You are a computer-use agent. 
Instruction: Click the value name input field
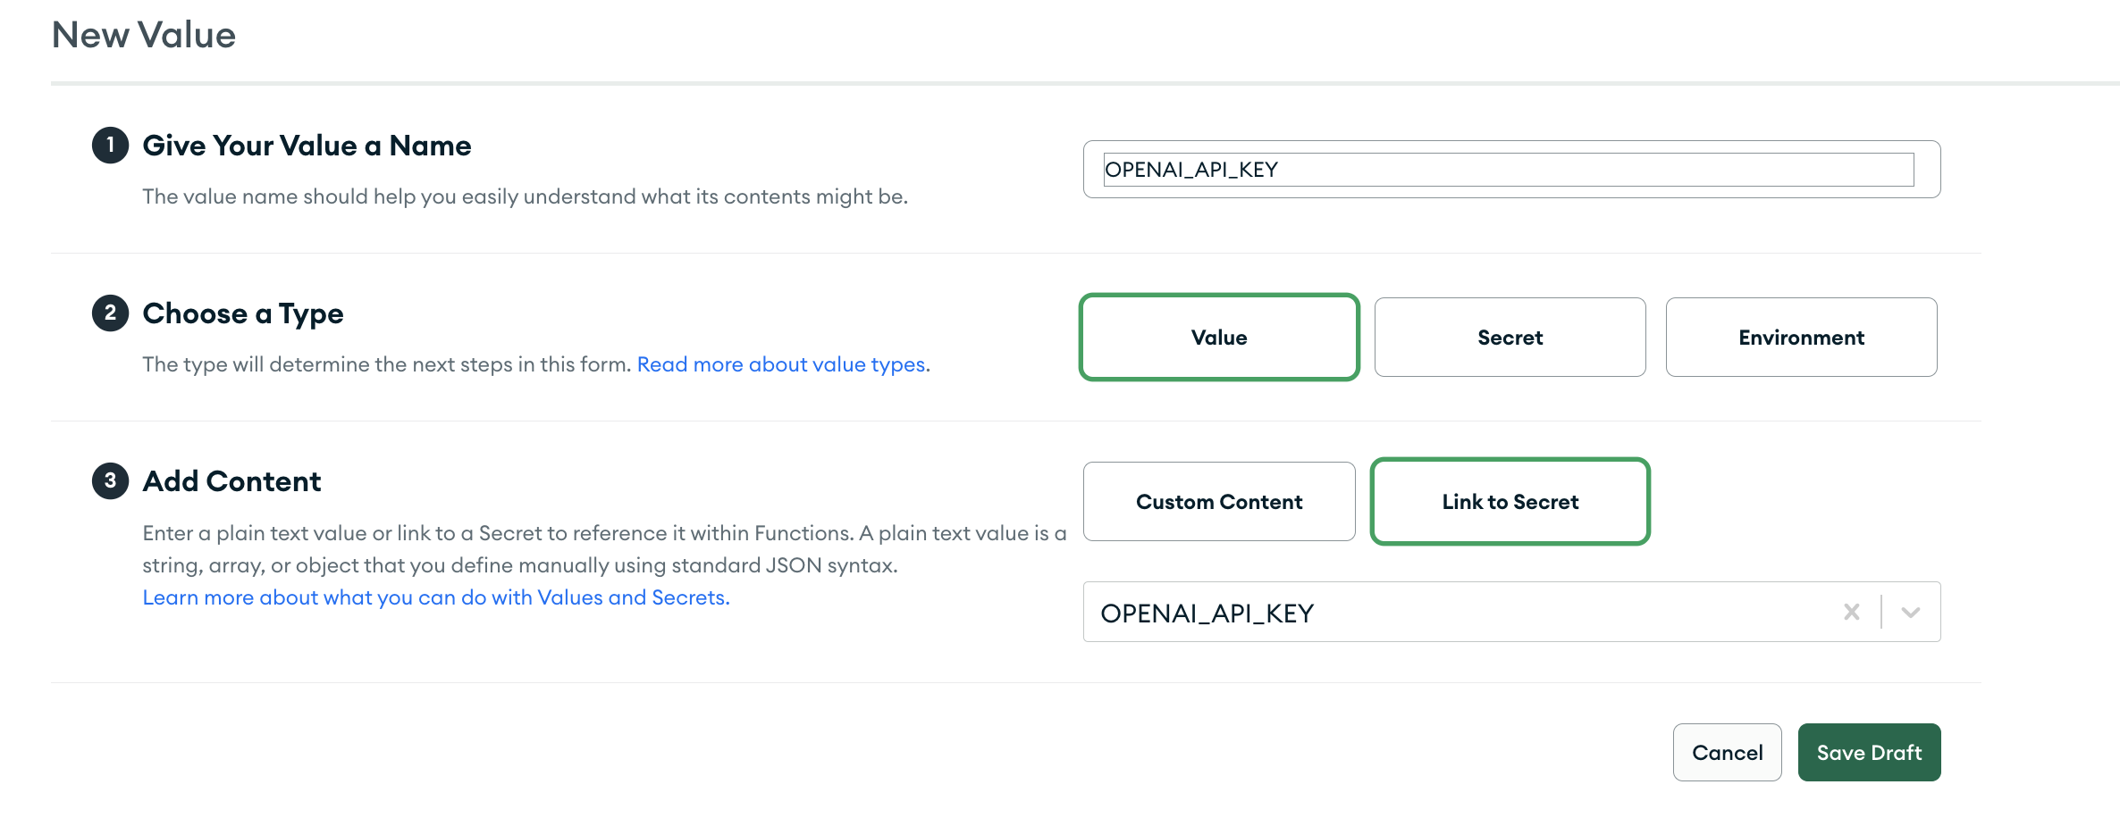point(1508,170)
